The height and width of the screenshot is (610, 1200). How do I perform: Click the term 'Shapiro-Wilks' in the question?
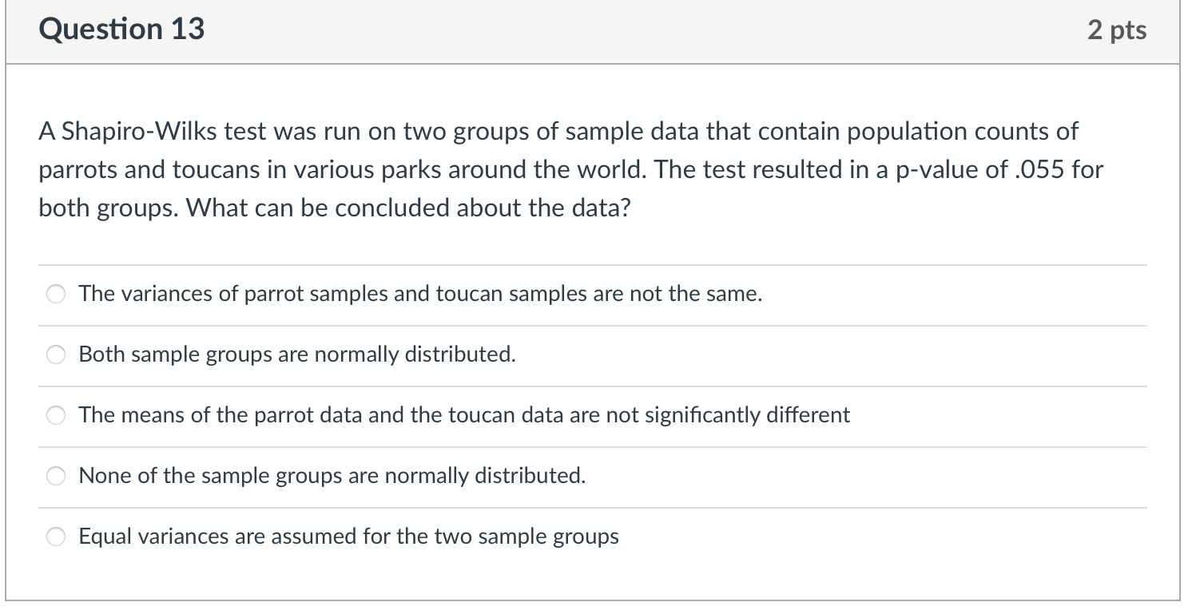click(x=139, y=131)
